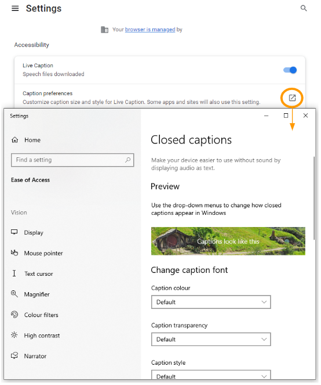Image resolution: width=321 pixels, height=385 pixels.
Task: Select the Magnifier icon in sidebar
Action: [14, 294]
